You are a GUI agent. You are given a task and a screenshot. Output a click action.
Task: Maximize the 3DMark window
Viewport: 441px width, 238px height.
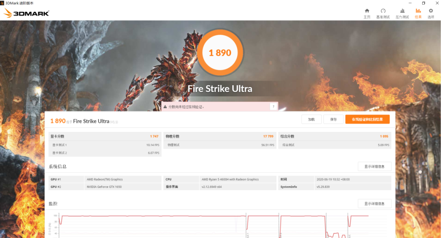coord(423,3)
